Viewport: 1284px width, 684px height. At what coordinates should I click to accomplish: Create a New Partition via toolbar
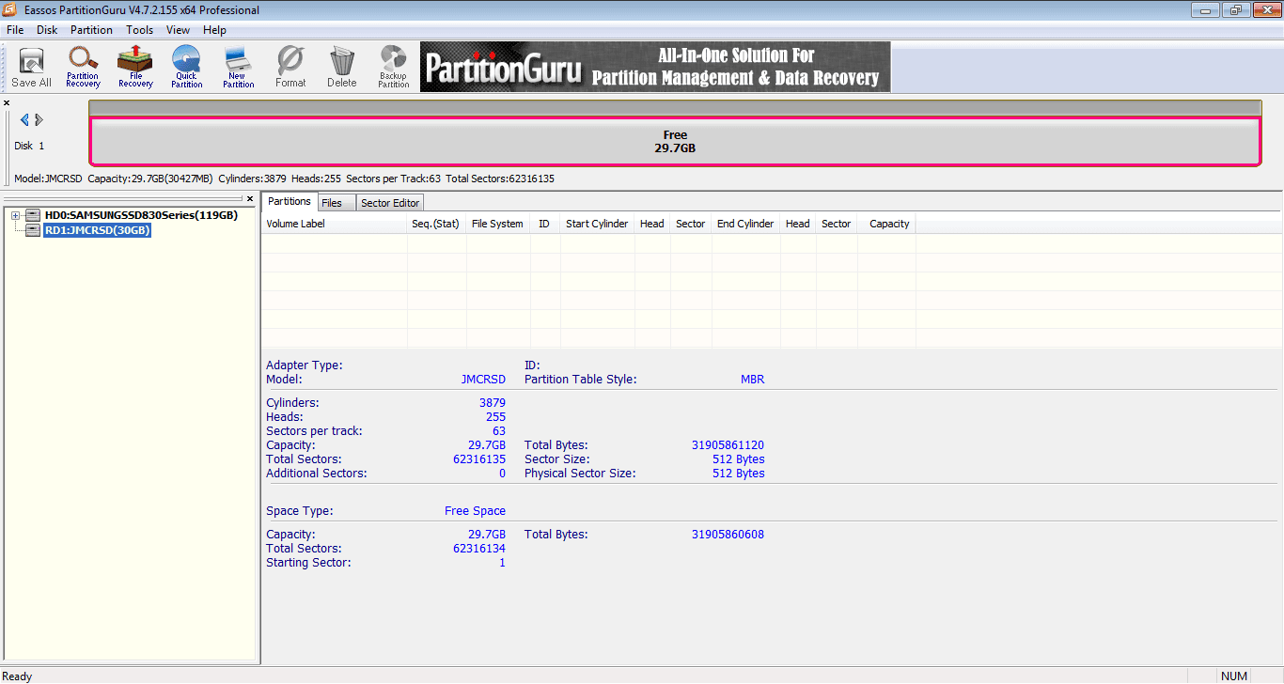click(238, 67)
